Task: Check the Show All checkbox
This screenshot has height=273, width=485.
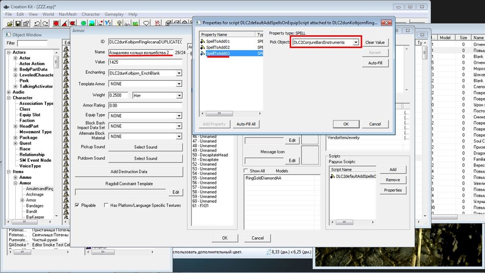Action: [246, 171]
